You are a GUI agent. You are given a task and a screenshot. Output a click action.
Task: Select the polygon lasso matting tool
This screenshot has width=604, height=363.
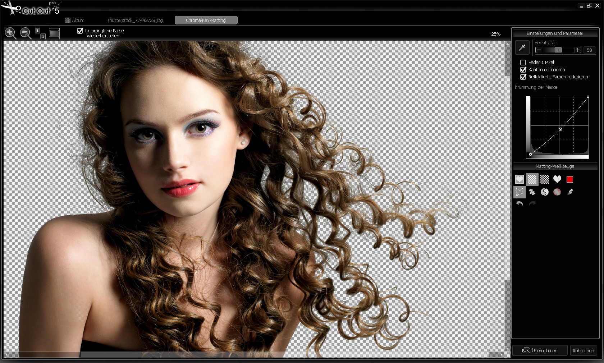(520, 192)
